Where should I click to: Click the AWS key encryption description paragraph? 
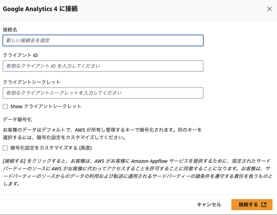pos(102,134)
